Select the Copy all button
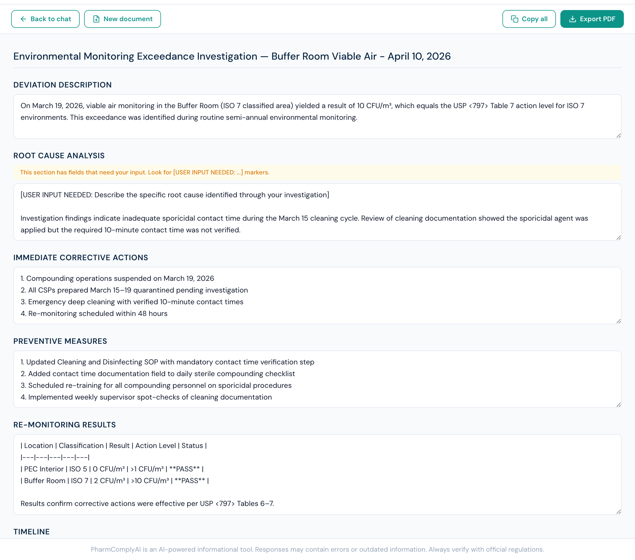The width and height of the screenshot is (635, 560). [x=529, y=19]
